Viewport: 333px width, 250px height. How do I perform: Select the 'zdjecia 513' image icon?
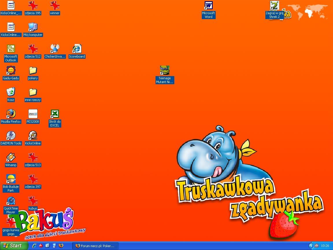pyautogui.click(x=33, y=160)
